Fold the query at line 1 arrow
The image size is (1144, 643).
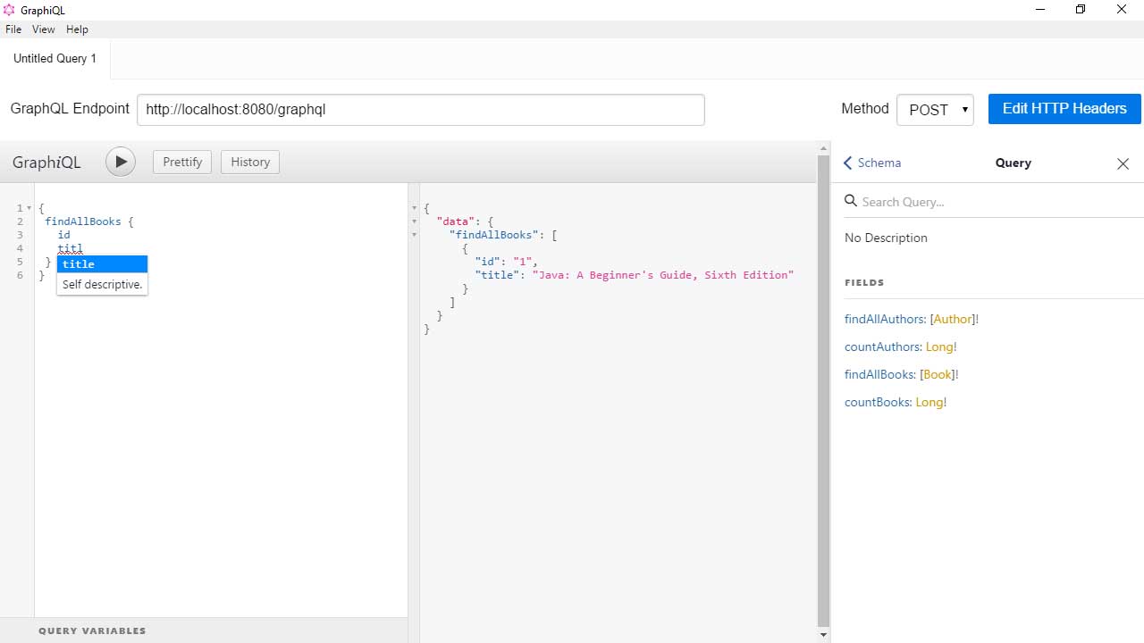29,208
